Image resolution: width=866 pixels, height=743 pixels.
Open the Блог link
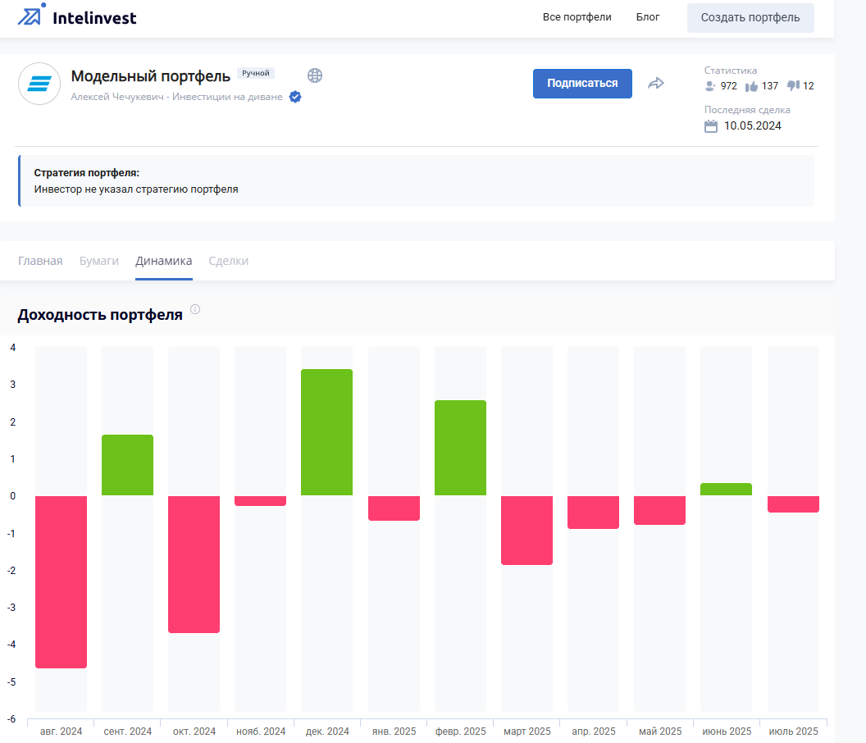[x=647, y=17]
